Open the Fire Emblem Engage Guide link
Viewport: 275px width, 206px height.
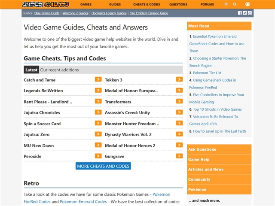pos(149,13)
